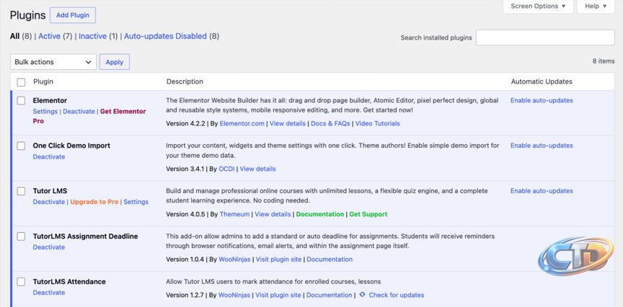Image resolution: width=623 pixels, height=307 pixels.
Task: Enable auto-updates for Elementor
Action: pyautogui.click(x=542, y=100)
